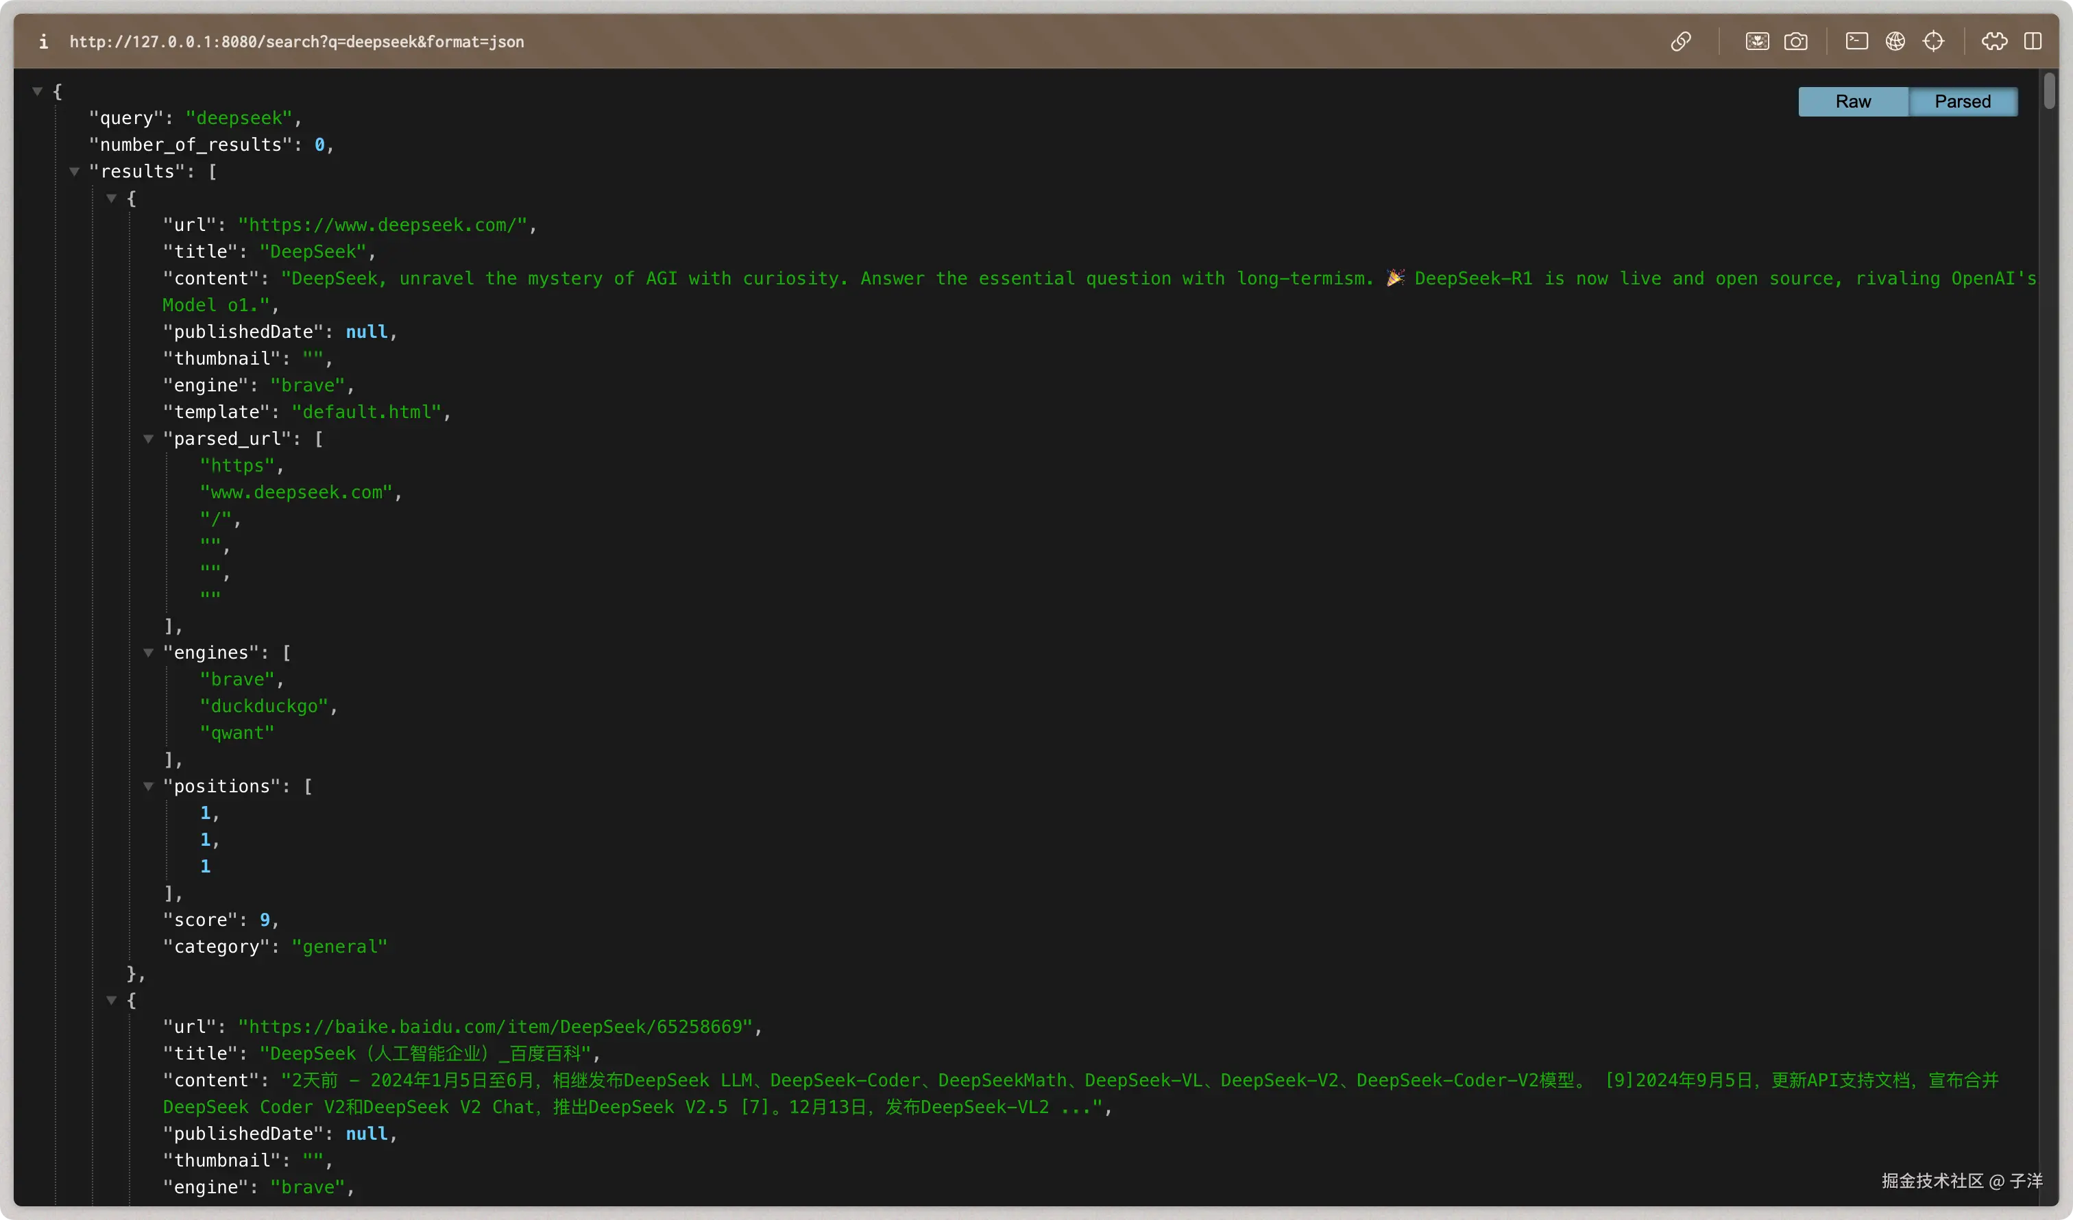
Task: Activate the crosshair element picker icon
Action: coord(1933,41)
